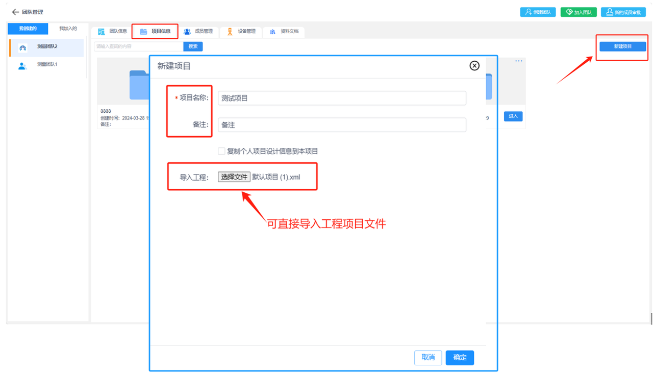Go to the 设备管理 tab
The image size is (653, 376).
pyautogui.click(x=241, y=32)
